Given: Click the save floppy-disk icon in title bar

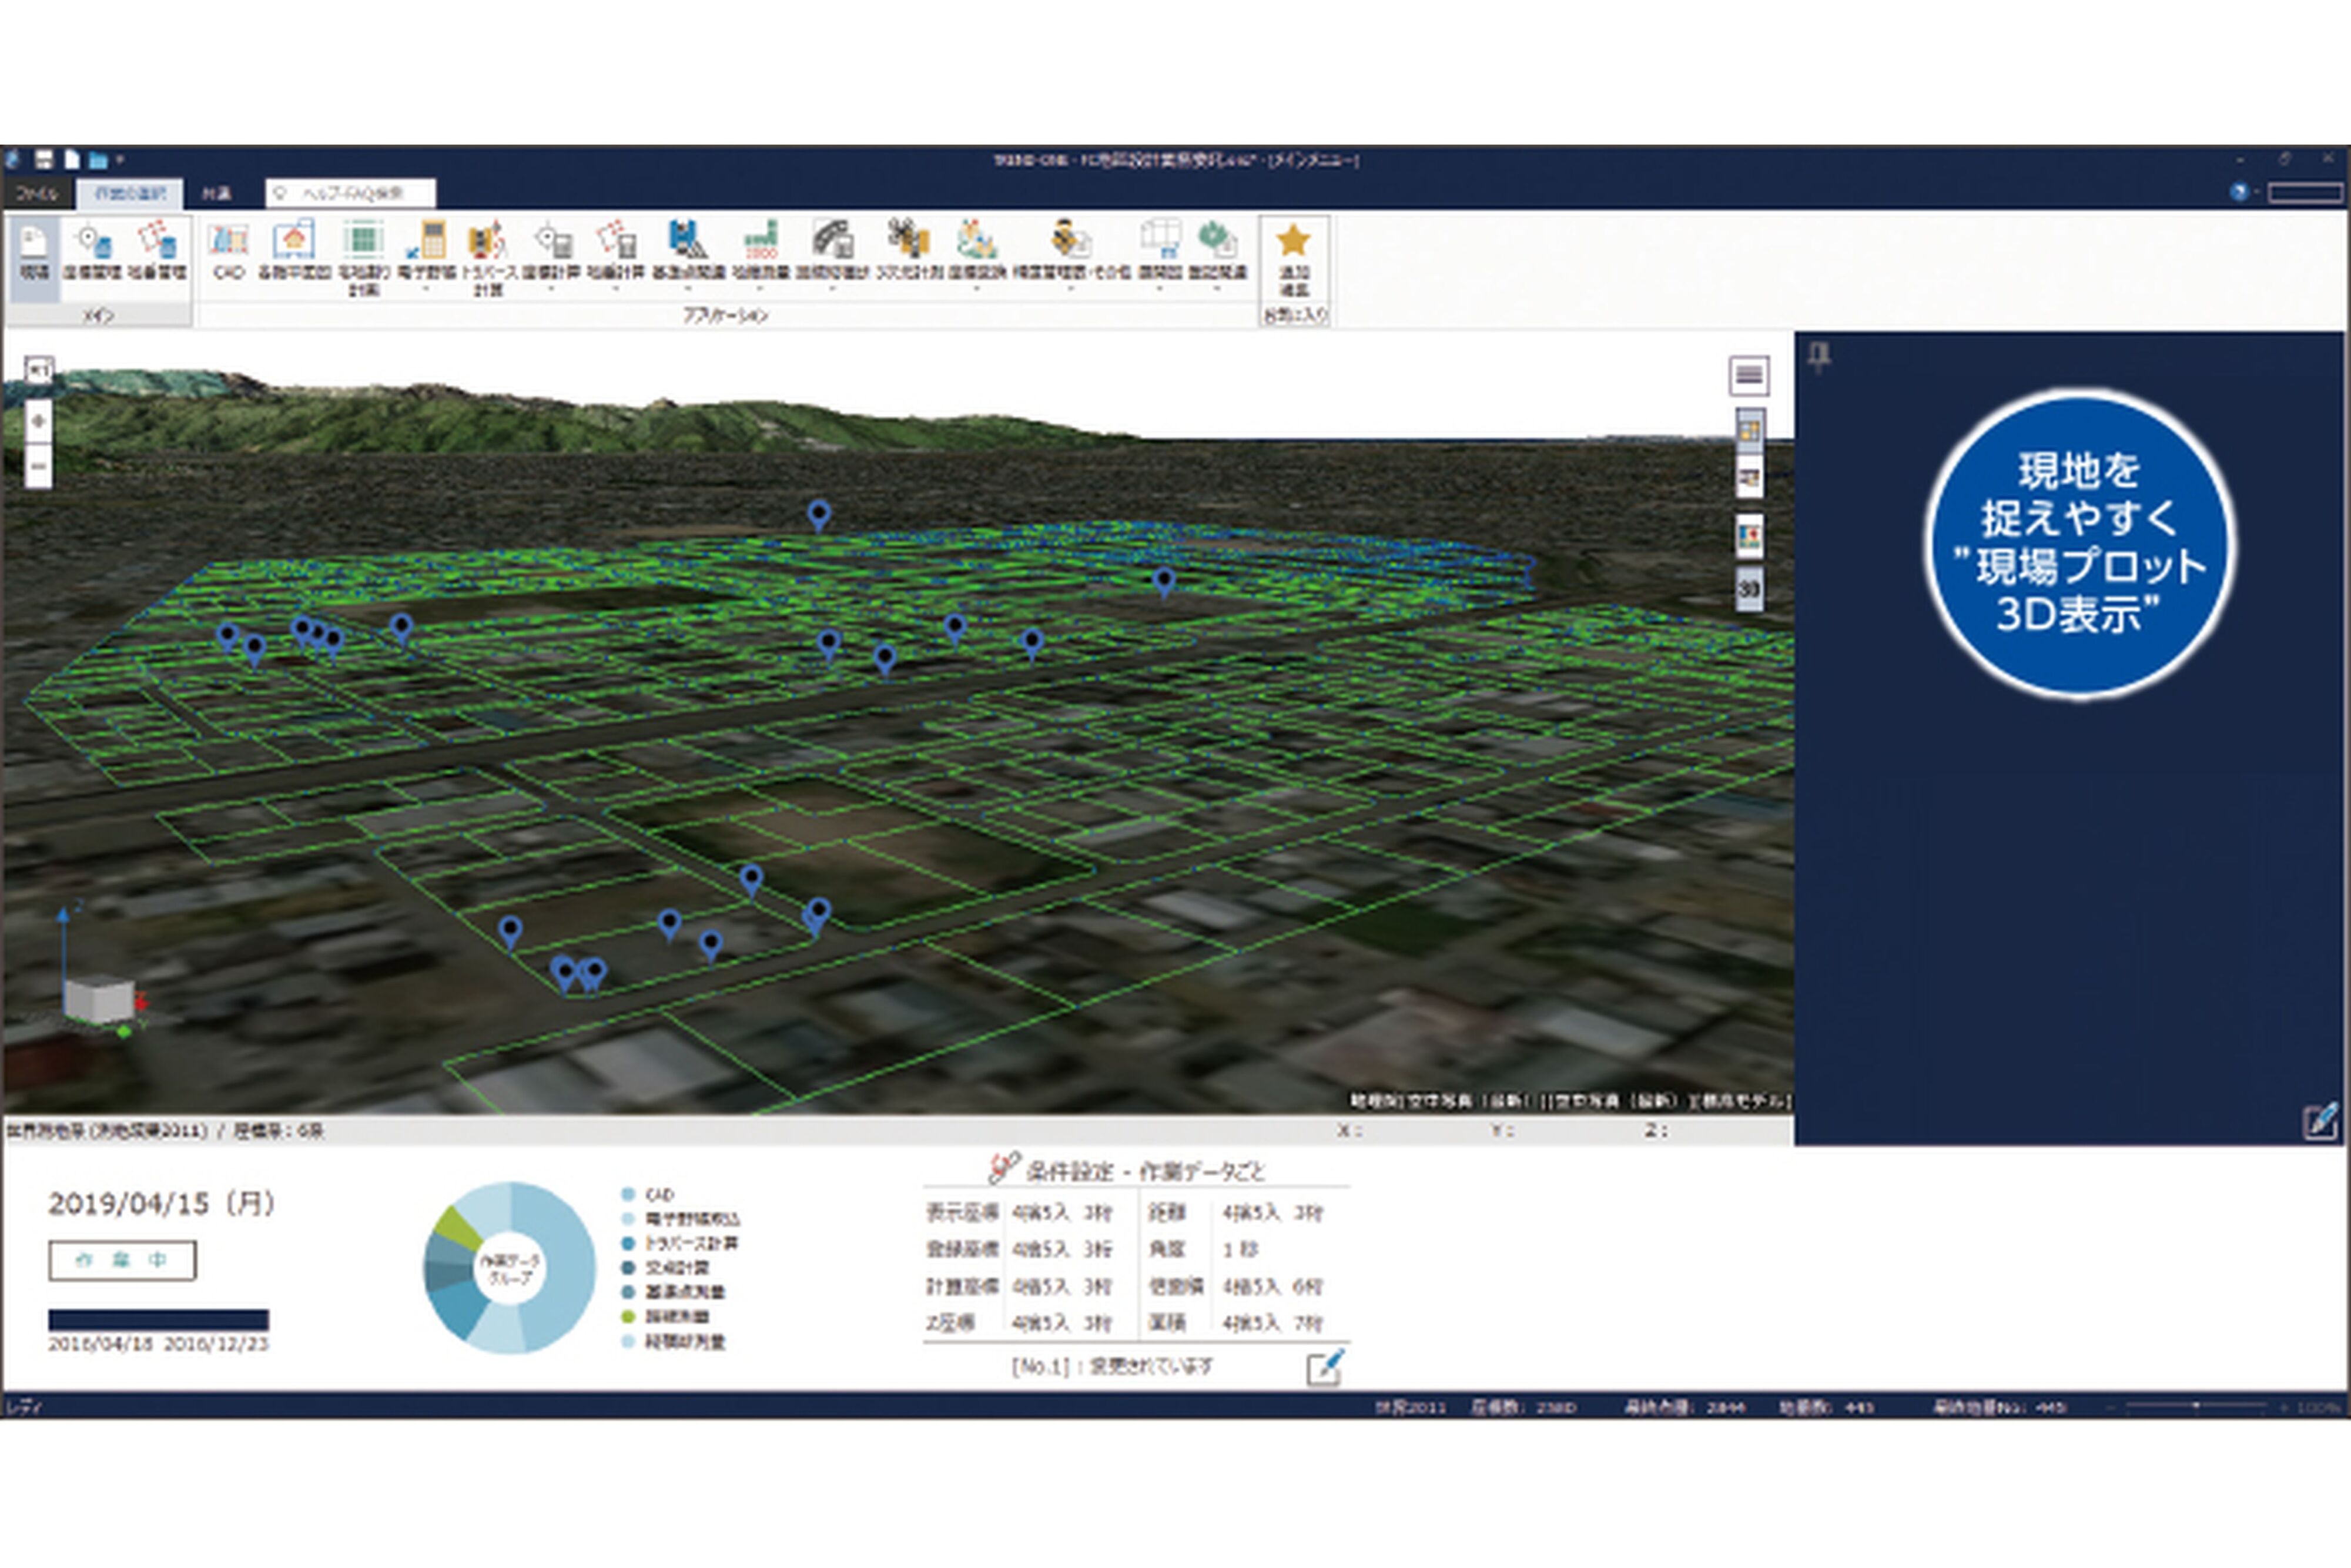Looking at the screenshot, I should coord(44,159).
